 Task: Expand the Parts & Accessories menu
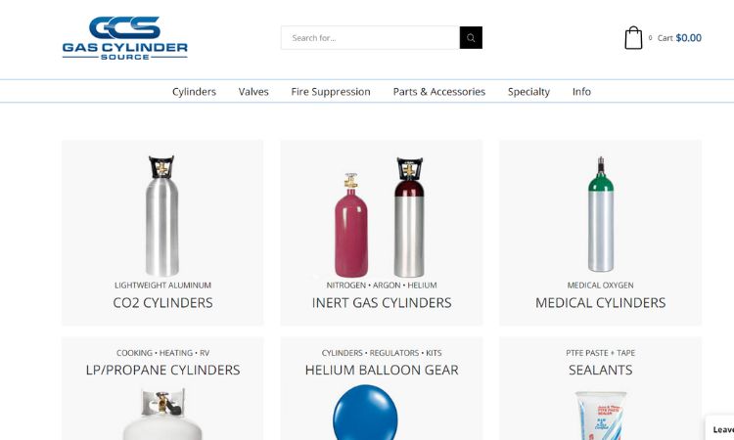pos(439,92)
